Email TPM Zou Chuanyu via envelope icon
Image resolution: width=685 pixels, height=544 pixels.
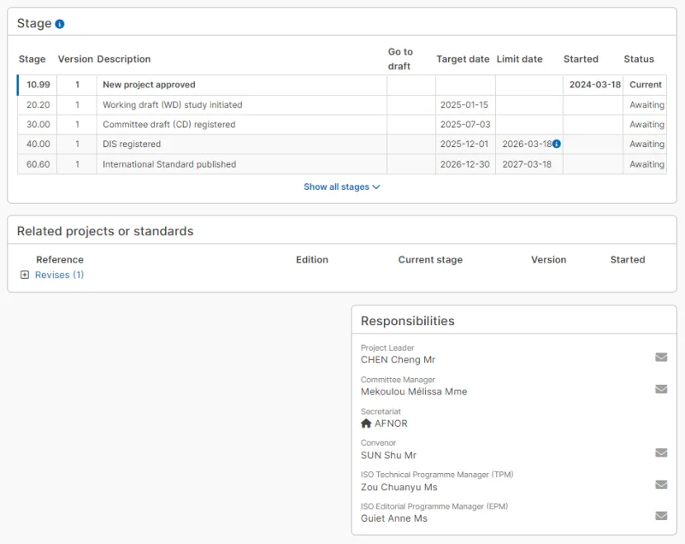661,485
